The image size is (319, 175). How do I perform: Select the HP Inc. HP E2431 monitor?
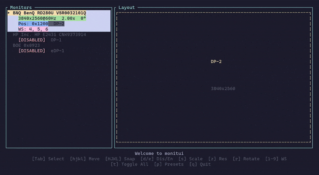pyautogui.click(x=49, y=35)
